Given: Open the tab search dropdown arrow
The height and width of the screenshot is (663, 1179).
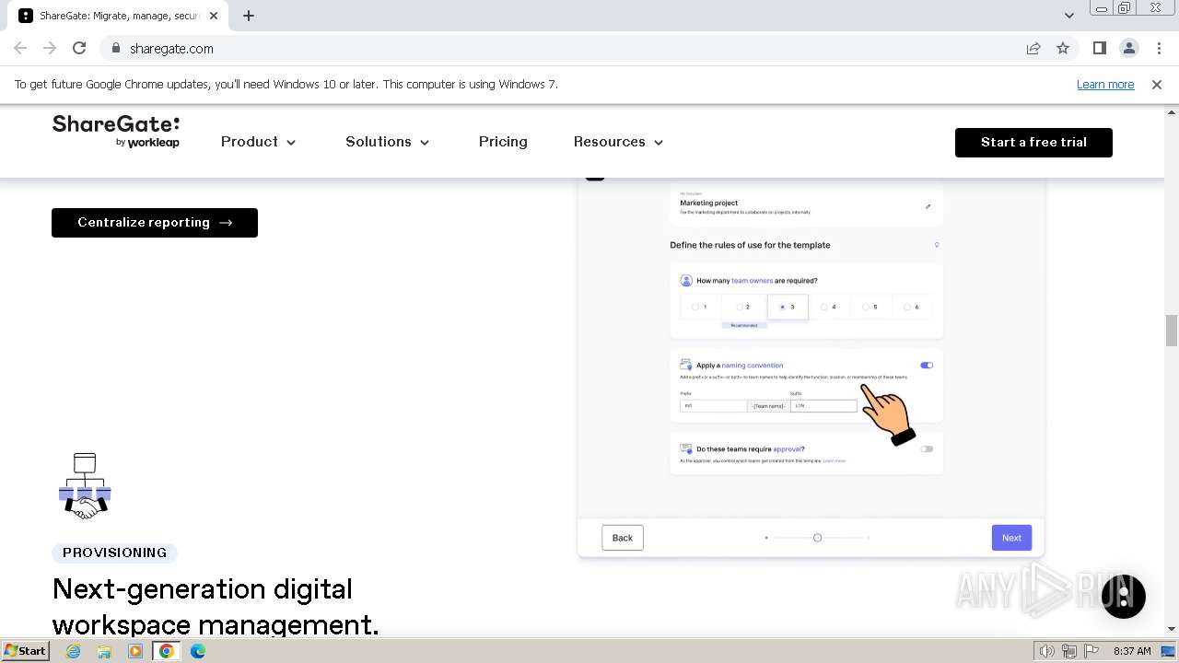Looking at the screenshot, I should (1068, 16).
